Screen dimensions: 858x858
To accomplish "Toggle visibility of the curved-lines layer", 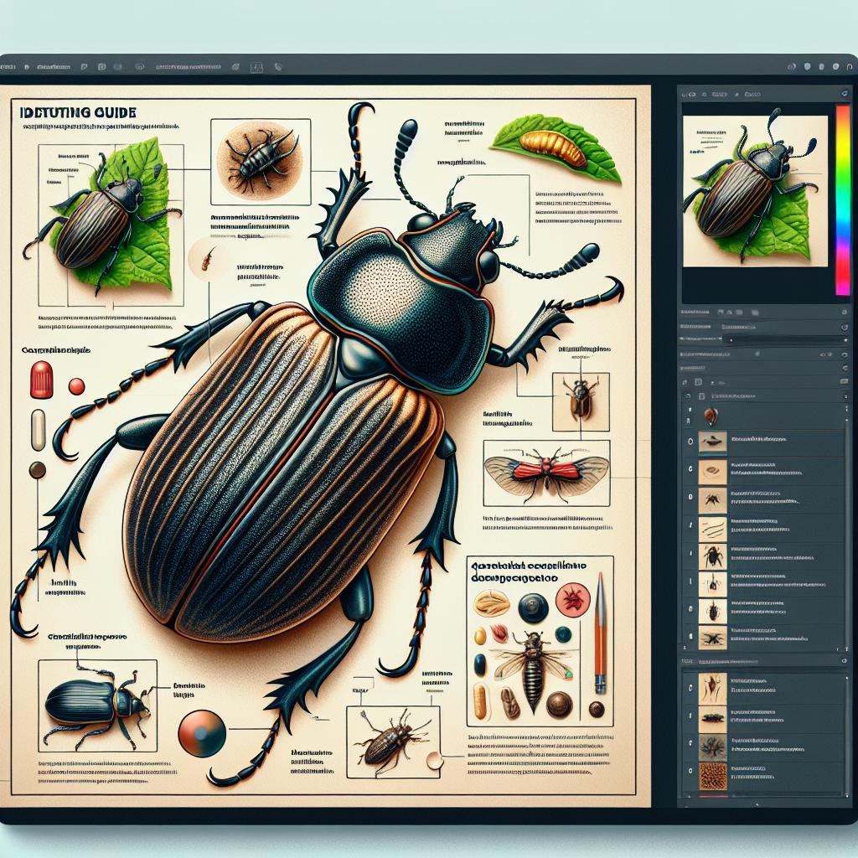I will (690, 526).
